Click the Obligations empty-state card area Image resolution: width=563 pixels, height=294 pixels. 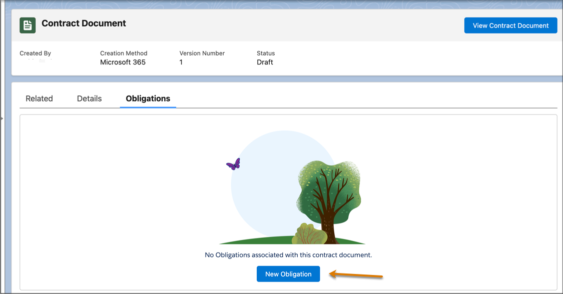pyautogui.click(x=288, y=200)
